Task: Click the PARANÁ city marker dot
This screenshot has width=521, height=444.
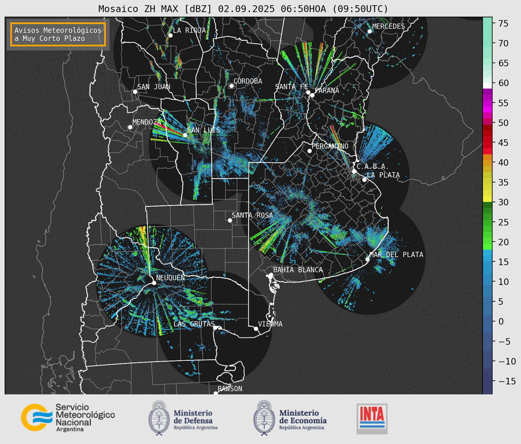Action: click(312, 95)
